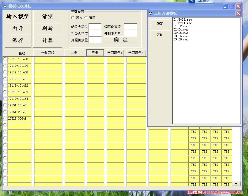Select D1.5-D3.mac in template list
The width and height of the screenshot is (248, 196).
pos(182,20)
